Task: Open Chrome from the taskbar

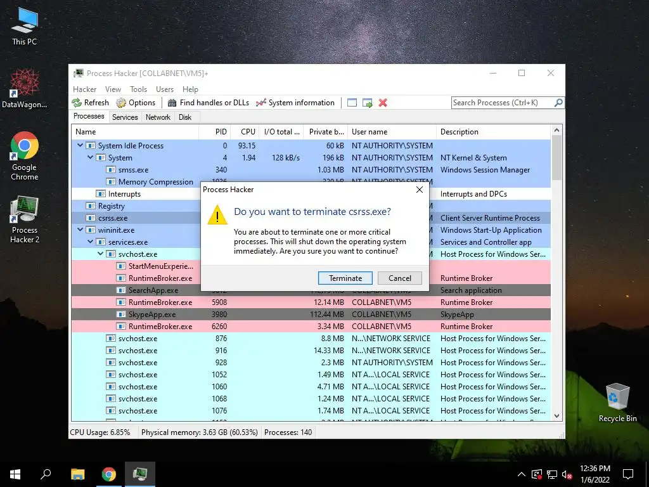Action: [x=109, y=474]
